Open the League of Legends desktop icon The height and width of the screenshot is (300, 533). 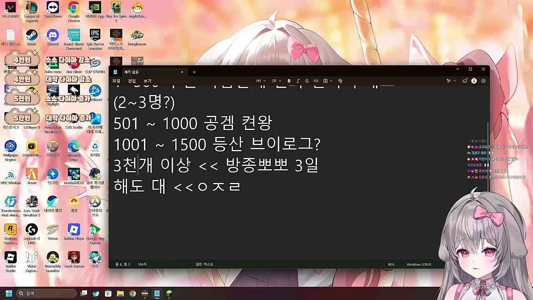(32, 11)
